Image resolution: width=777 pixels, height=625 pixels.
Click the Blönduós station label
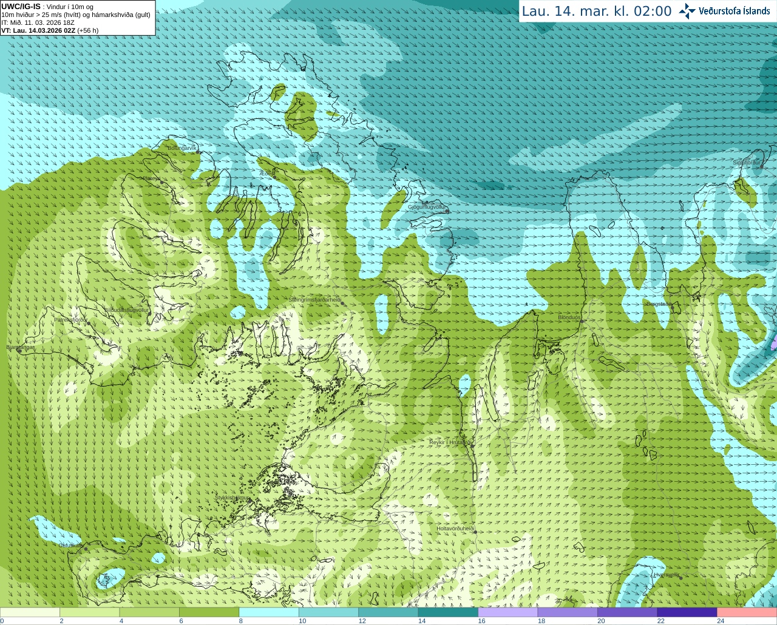[569, 317]
